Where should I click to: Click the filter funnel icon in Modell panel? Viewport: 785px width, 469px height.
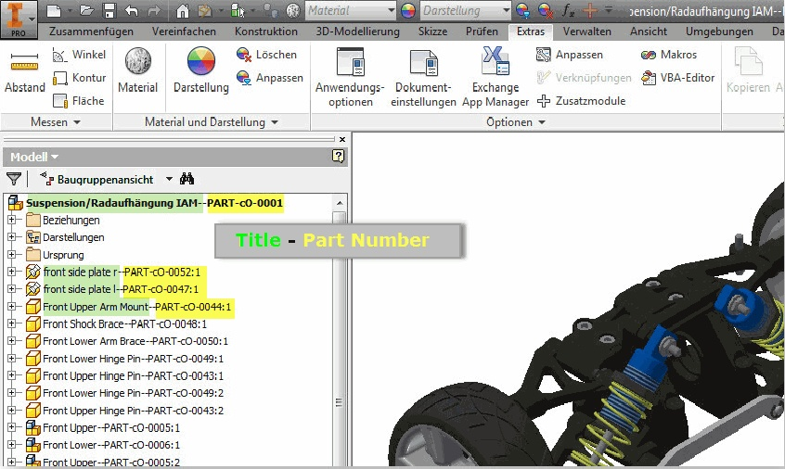pyautogui.click(x=14, y=179)
